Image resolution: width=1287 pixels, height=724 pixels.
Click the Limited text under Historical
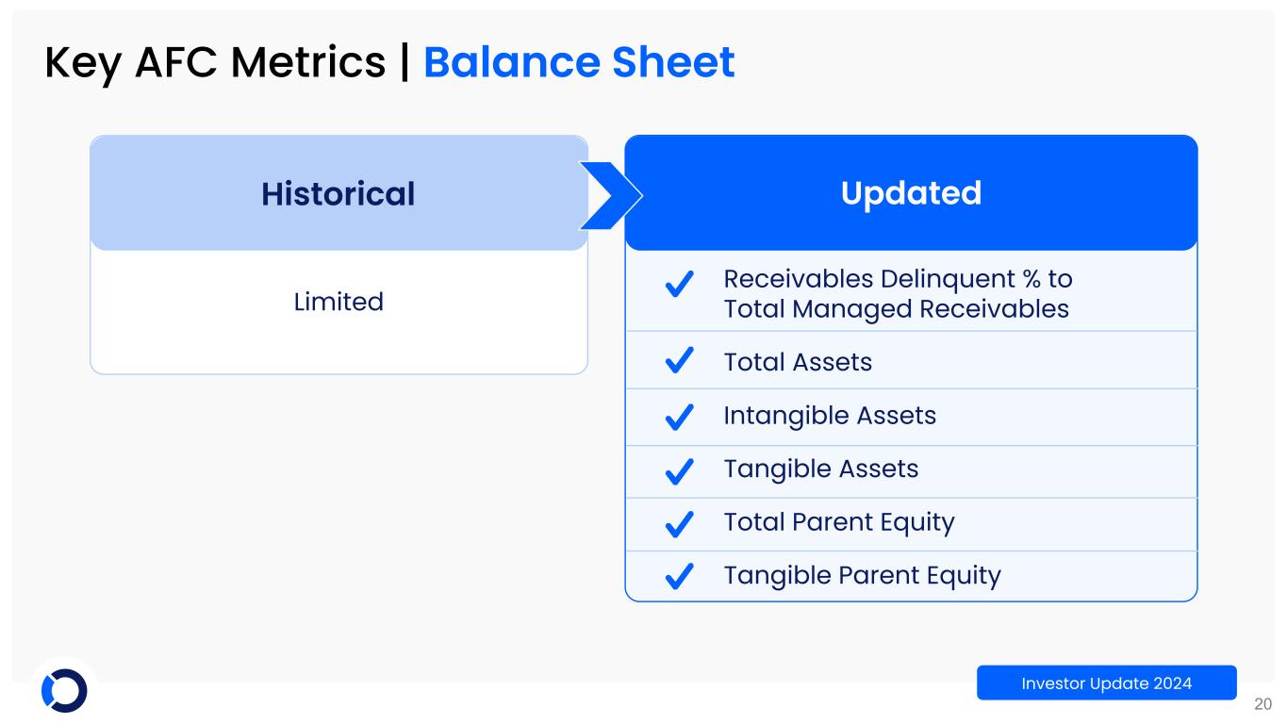click(x=338, y=302)
